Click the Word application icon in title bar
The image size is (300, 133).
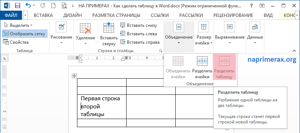point(7,6)
